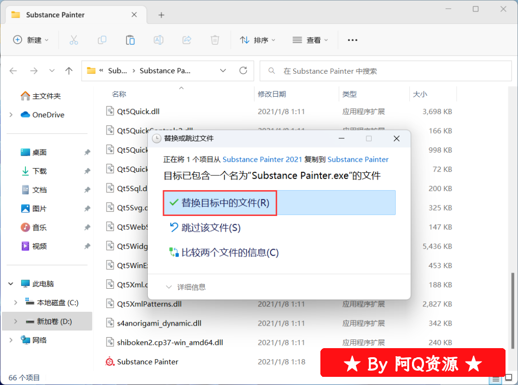
Task: Select 新加卷 (D:) in navigation pane
Action: click(x=54, y=321)
